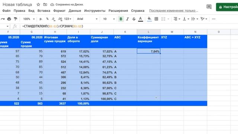Toggle bold formatting
The height and width of the screenshot is (134, 238).
pyautogui.click(x=121, y=19)
